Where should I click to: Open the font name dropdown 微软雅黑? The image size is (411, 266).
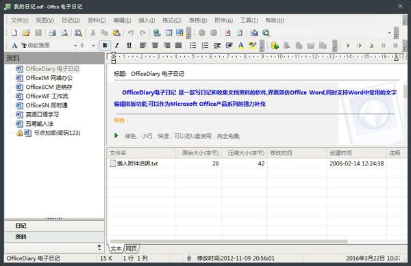[x=75, y=46]
